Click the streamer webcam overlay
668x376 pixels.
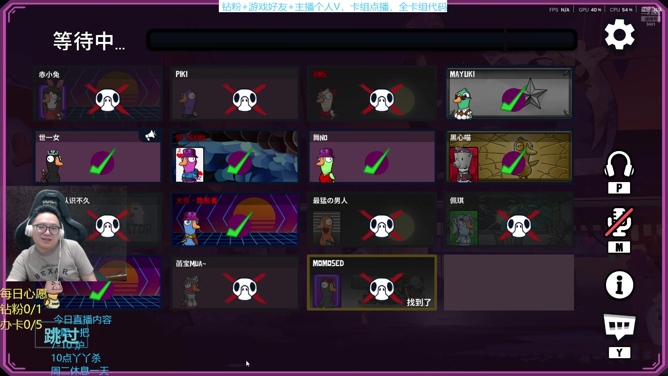pyautogui.click(x=66, y=233)
